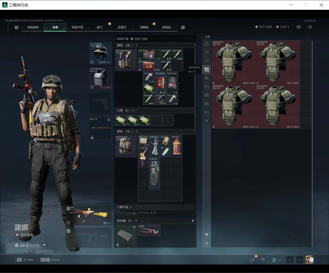Click the empty weapon slot 2
329x273 pixels.
89,238
